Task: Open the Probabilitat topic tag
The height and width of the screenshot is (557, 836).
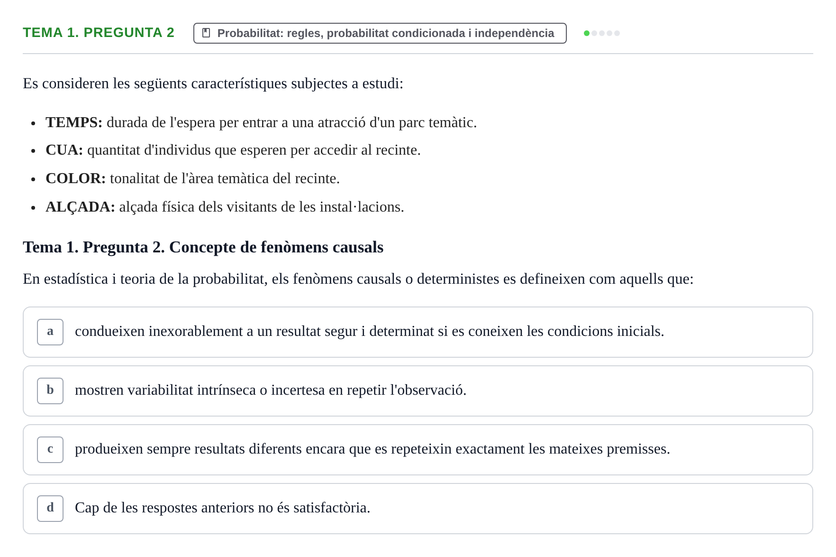Action: click(380, 33)
